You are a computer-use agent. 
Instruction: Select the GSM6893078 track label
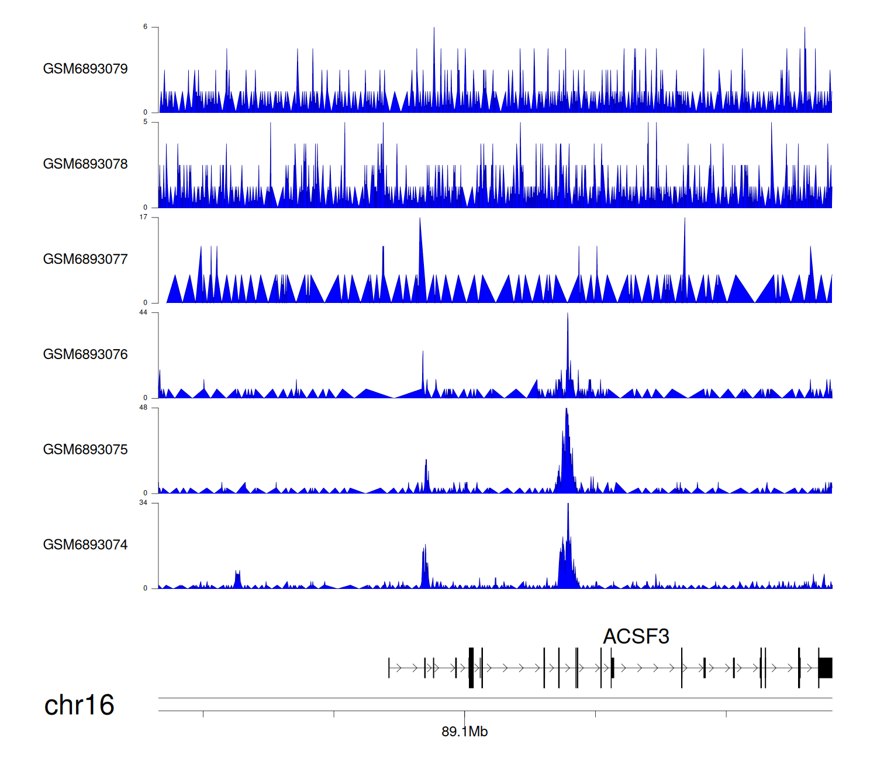85,164
